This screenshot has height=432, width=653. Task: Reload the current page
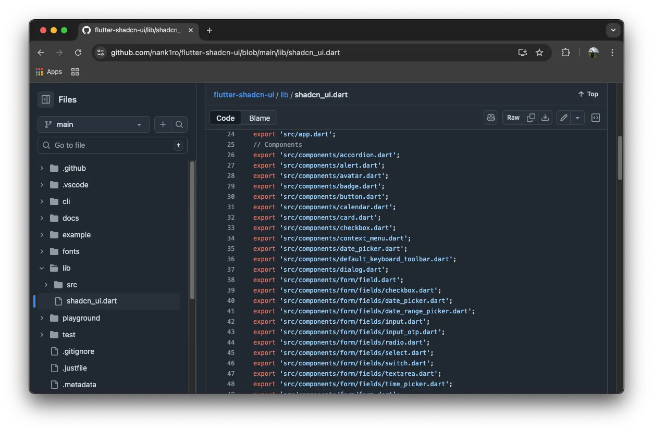click(x=78, y=53)
